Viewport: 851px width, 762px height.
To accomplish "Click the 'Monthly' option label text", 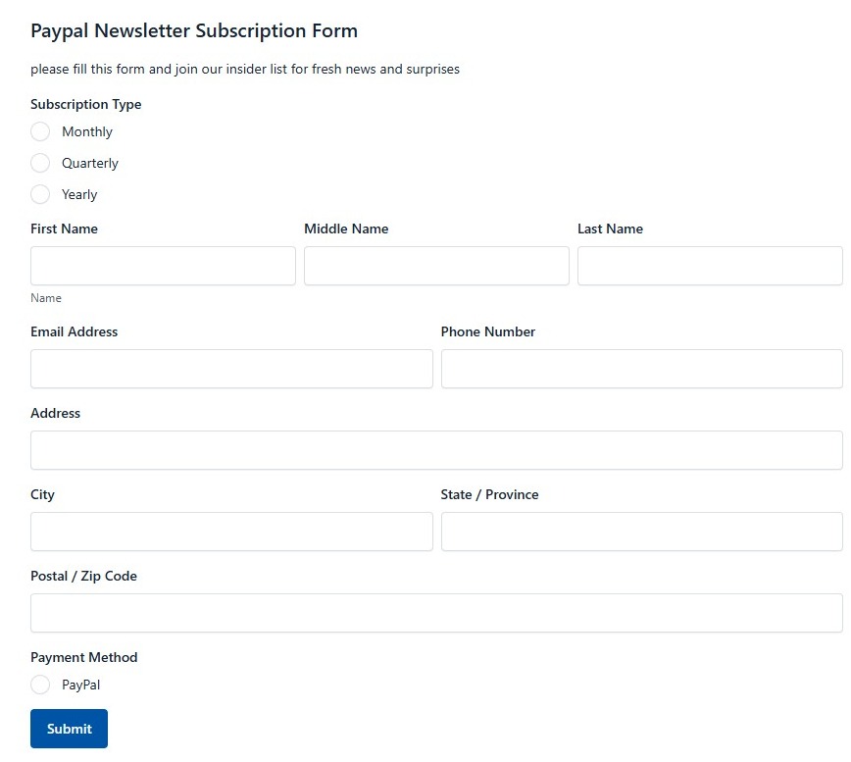I will coord(87,131).
